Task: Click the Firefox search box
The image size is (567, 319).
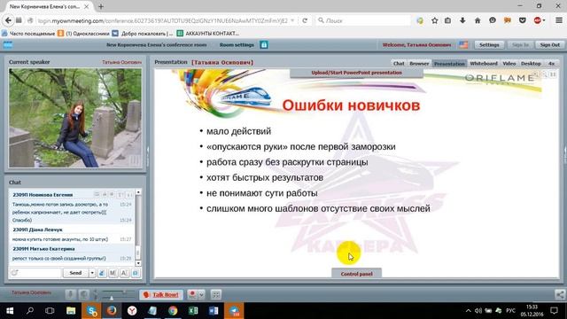Action: click(363, 20)
